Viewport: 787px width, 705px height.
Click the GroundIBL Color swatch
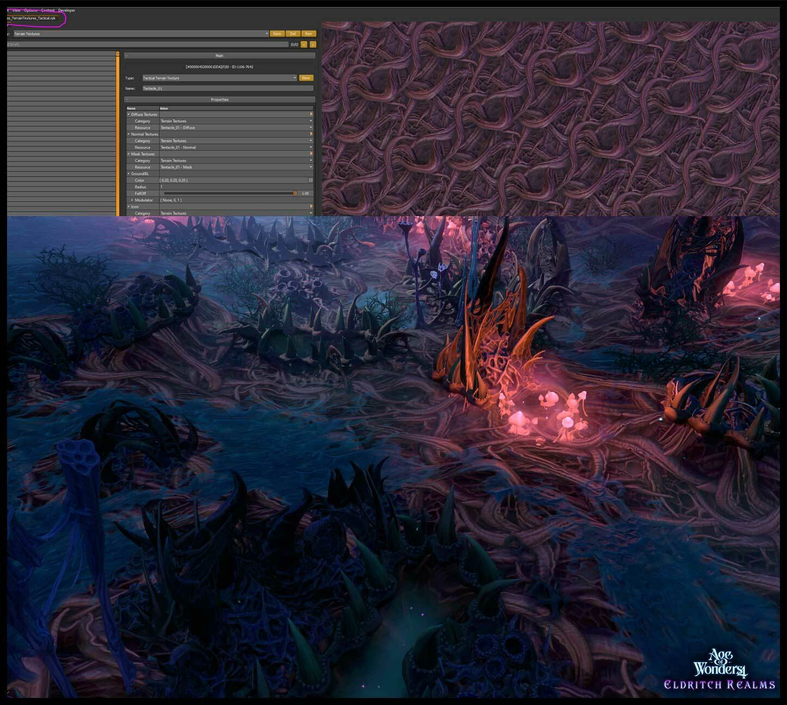(x=311, y=180)
